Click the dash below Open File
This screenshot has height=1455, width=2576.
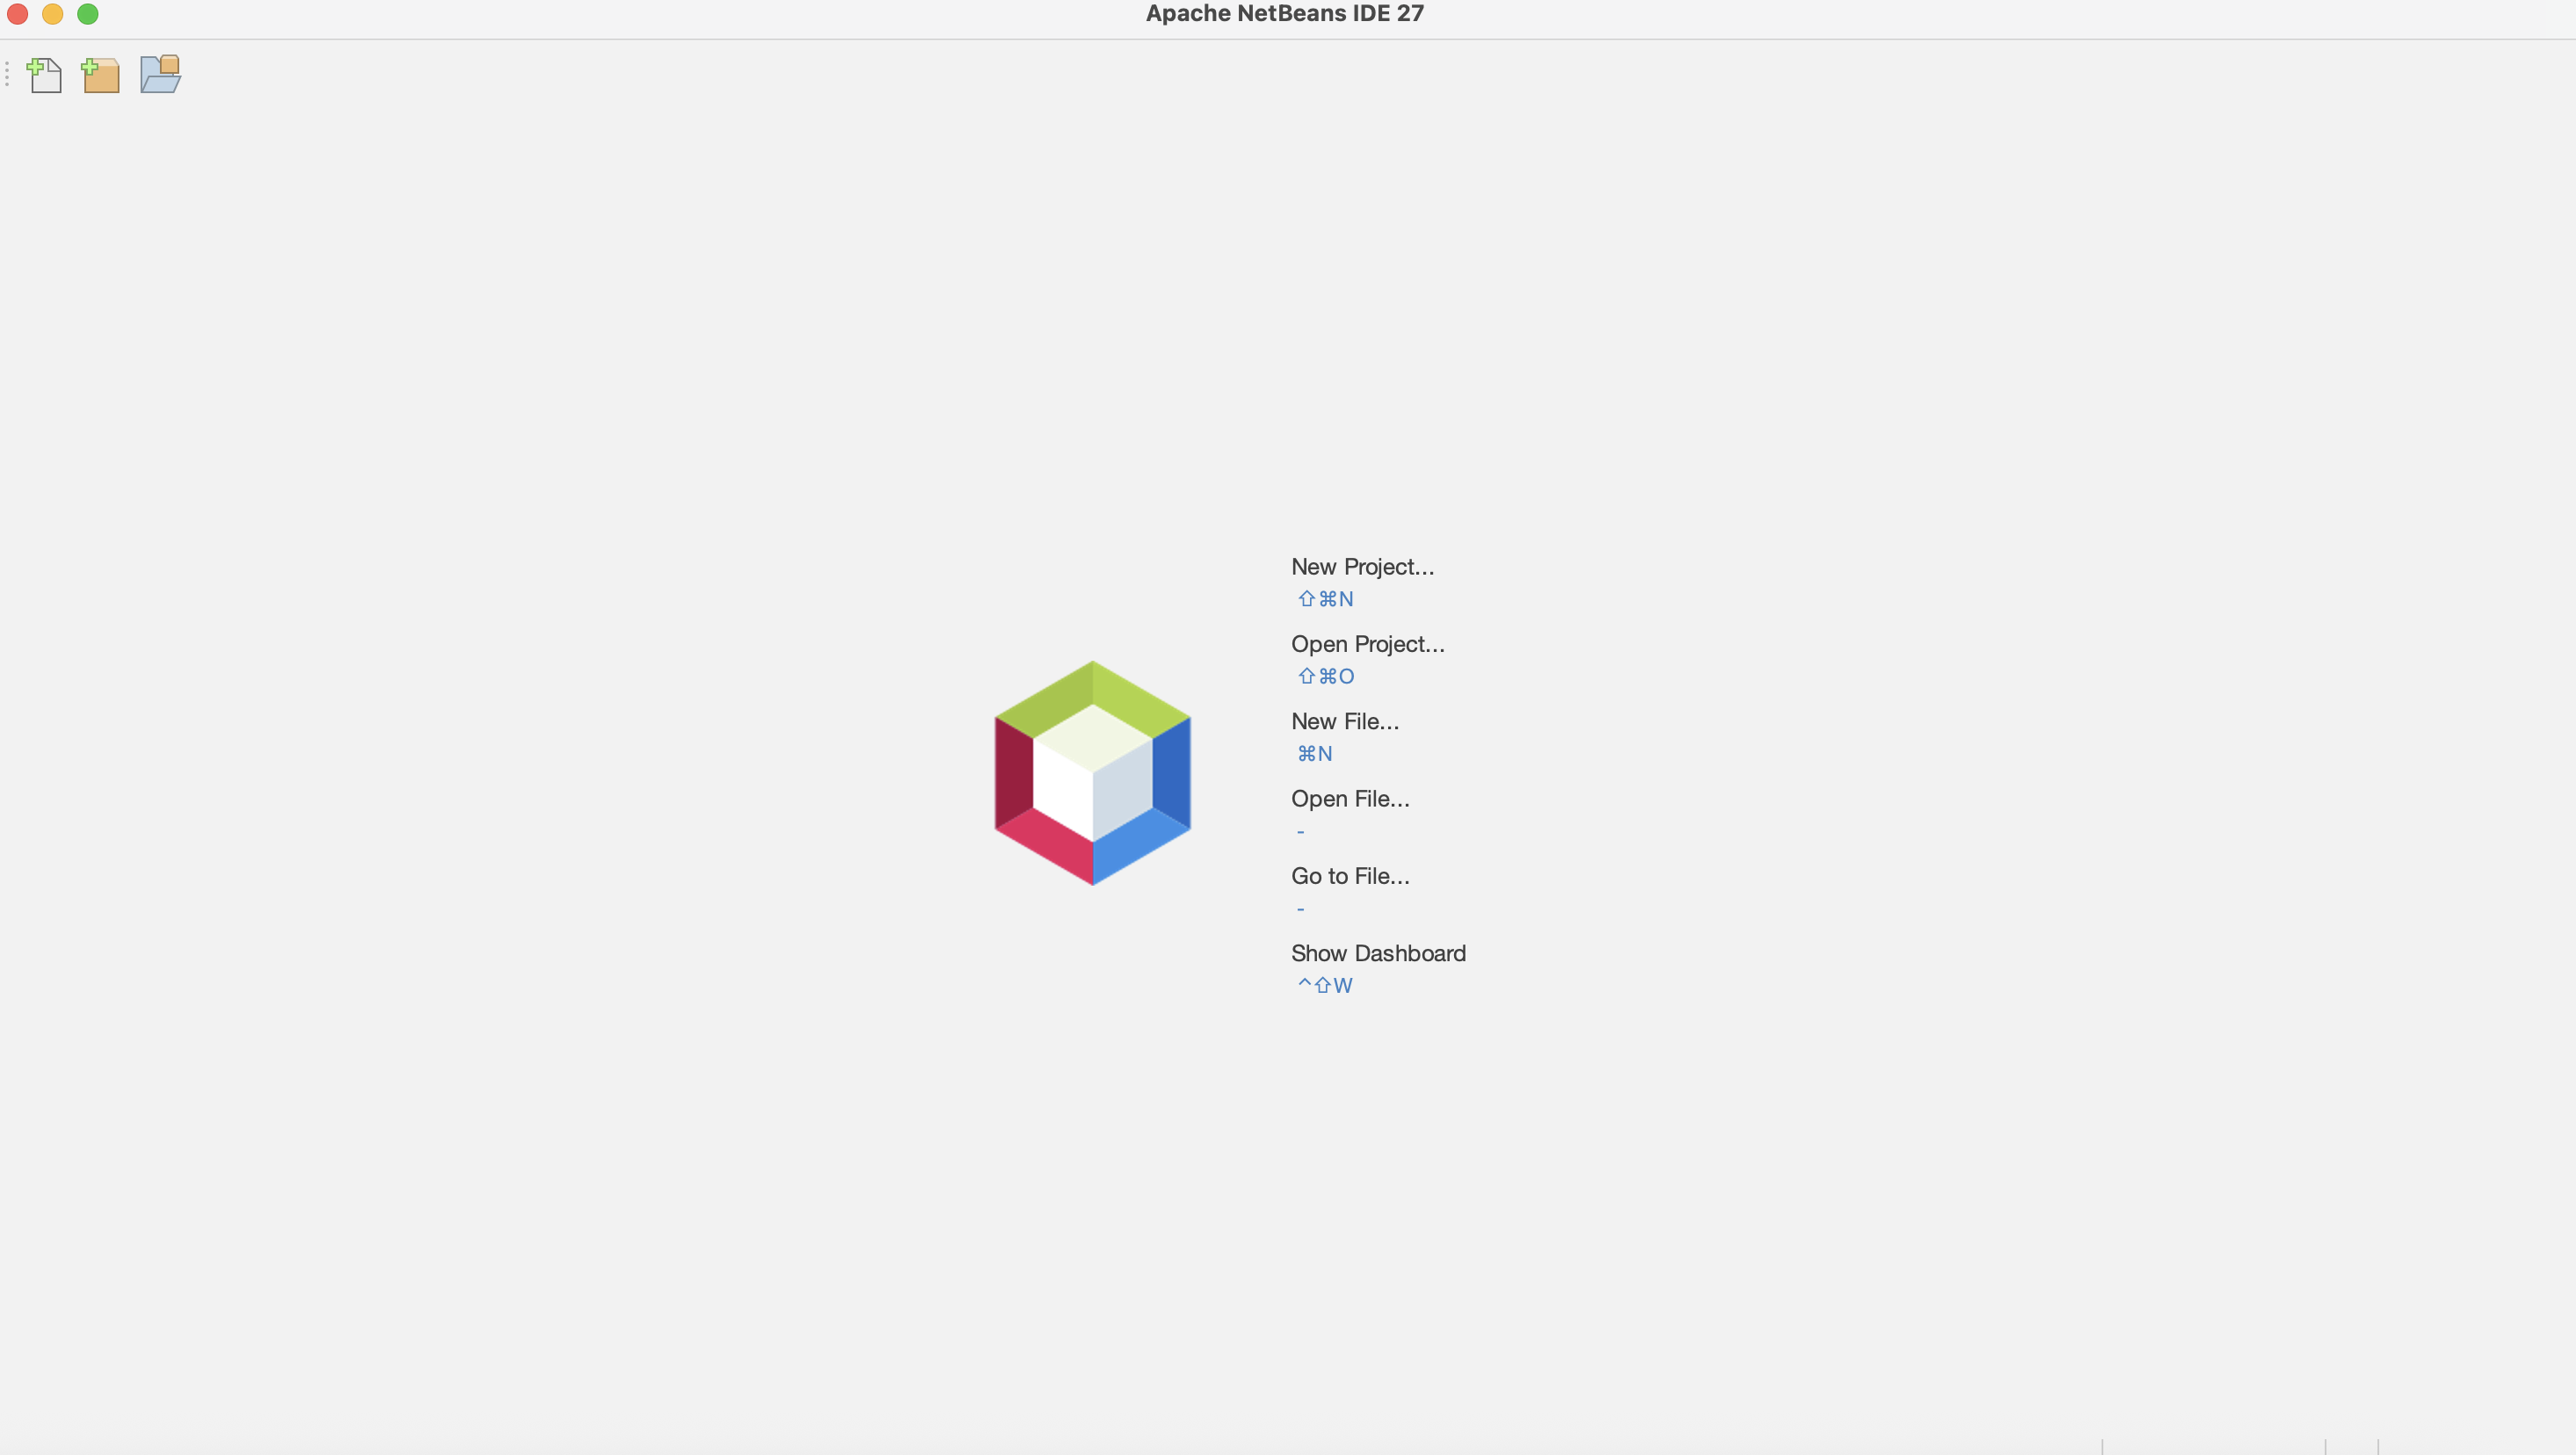click(x=1300, y=831)
